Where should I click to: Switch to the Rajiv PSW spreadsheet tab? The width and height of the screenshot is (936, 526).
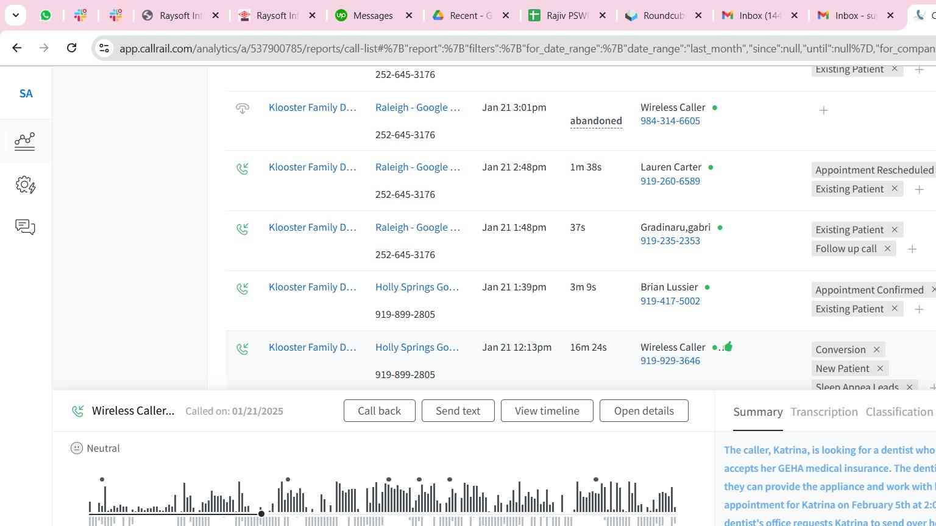[567, 15]
